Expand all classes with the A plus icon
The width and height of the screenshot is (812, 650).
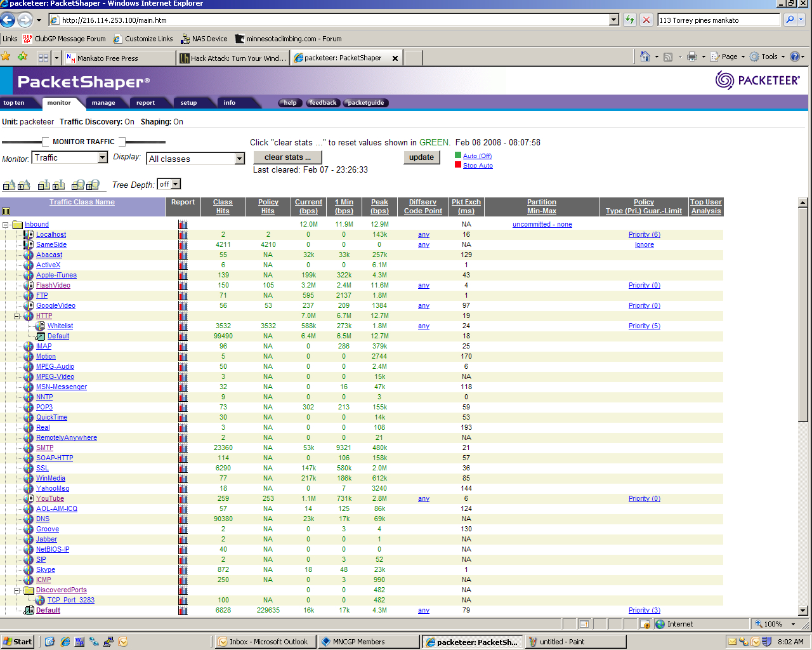[23, 185]
